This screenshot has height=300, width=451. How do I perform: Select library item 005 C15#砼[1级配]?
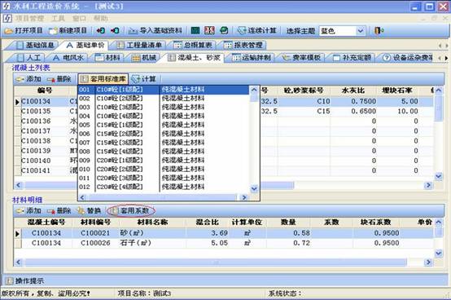(x=164, y=125)
